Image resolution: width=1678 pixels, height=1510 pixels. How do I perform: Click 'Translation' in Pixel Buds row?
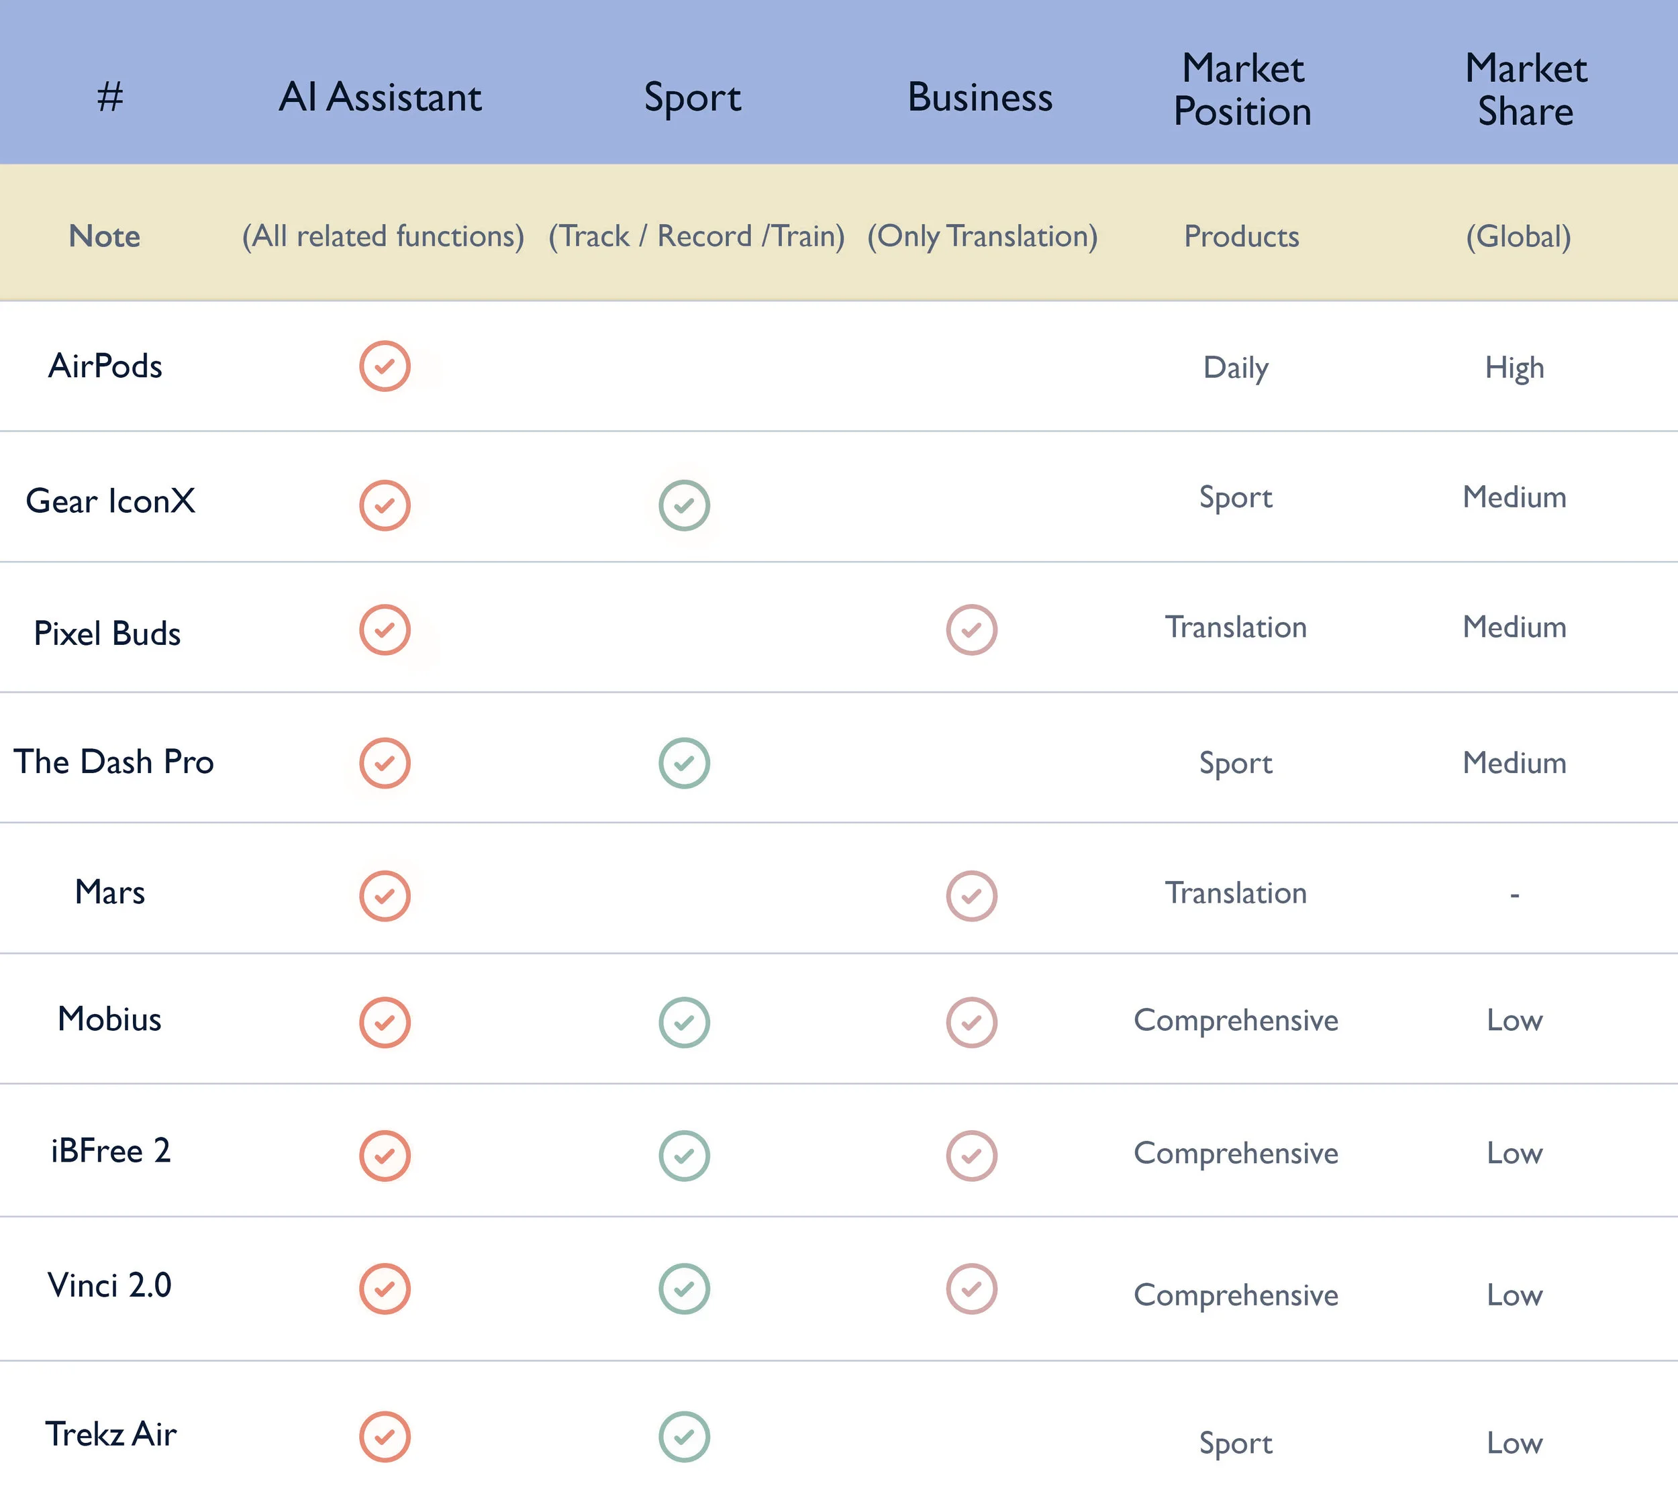point(1236,627)
